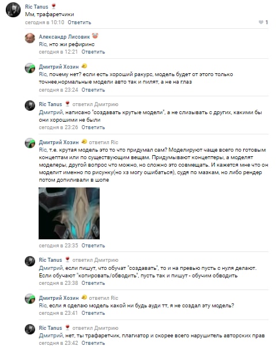
Task: Like Ric Tanus's top comment with heart icon
Action: [261, 22]
